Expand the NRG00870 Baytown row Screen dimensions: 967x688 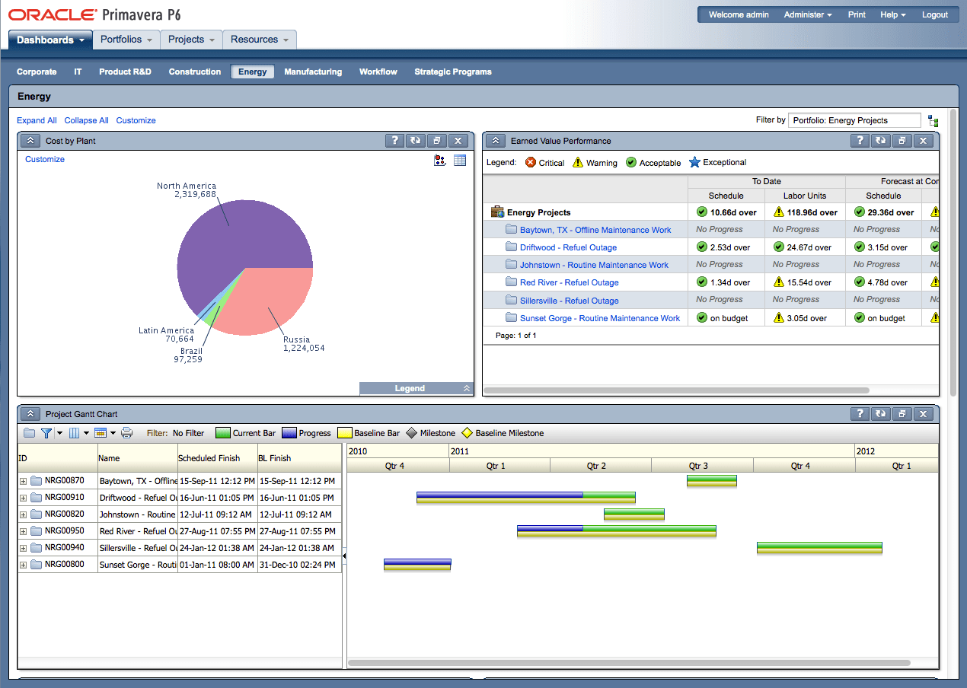point(22,480)
